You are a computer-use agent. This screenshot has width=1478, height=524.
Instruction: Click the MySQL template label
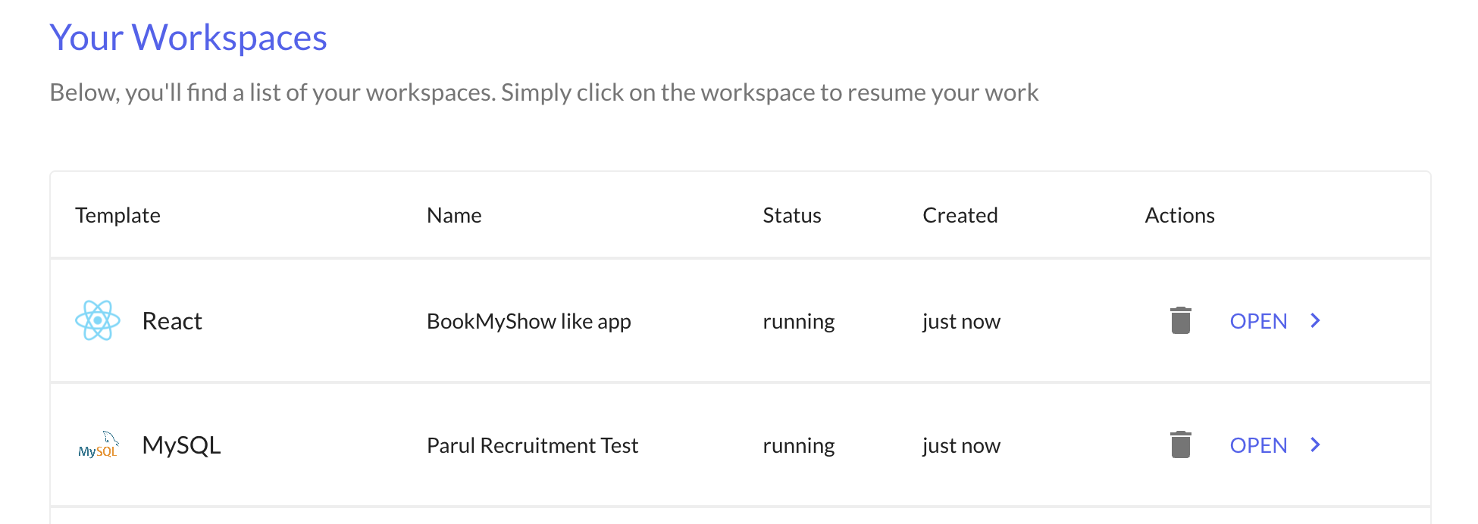click(181, 445)
